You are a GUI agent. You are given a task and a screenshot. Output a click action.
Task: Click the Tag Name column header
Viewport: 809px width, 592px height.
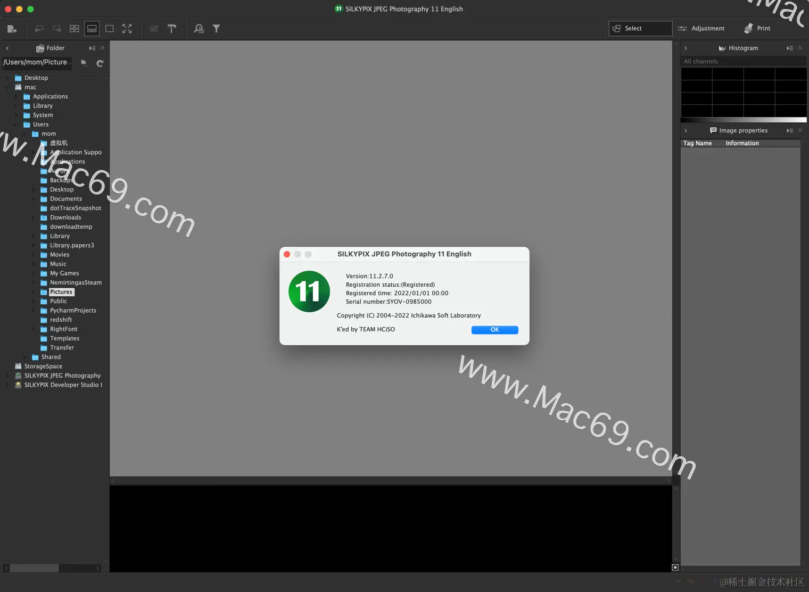coord(702,143)
